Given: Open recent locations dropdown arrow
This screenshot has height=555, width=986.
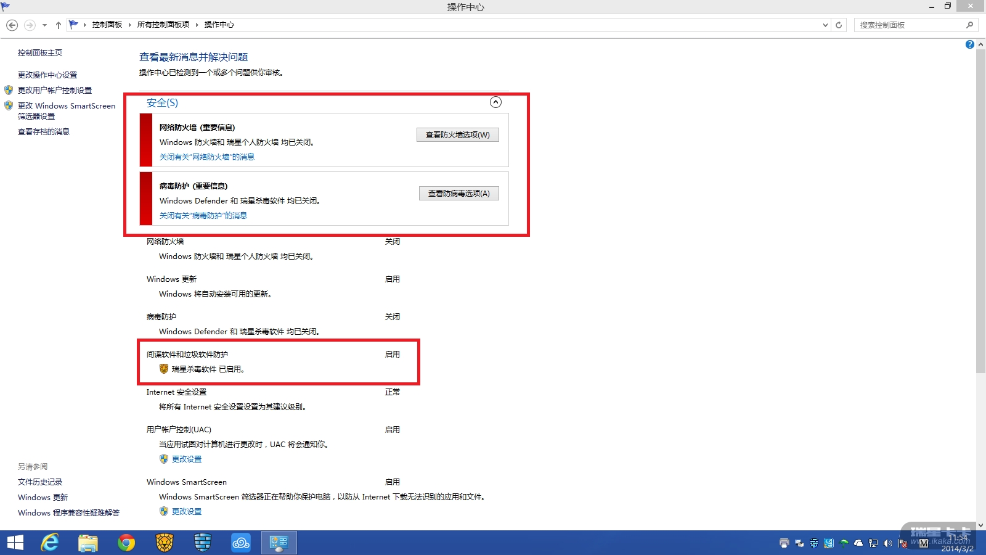Looking at the screenshot, I should (x=44, y=25).
